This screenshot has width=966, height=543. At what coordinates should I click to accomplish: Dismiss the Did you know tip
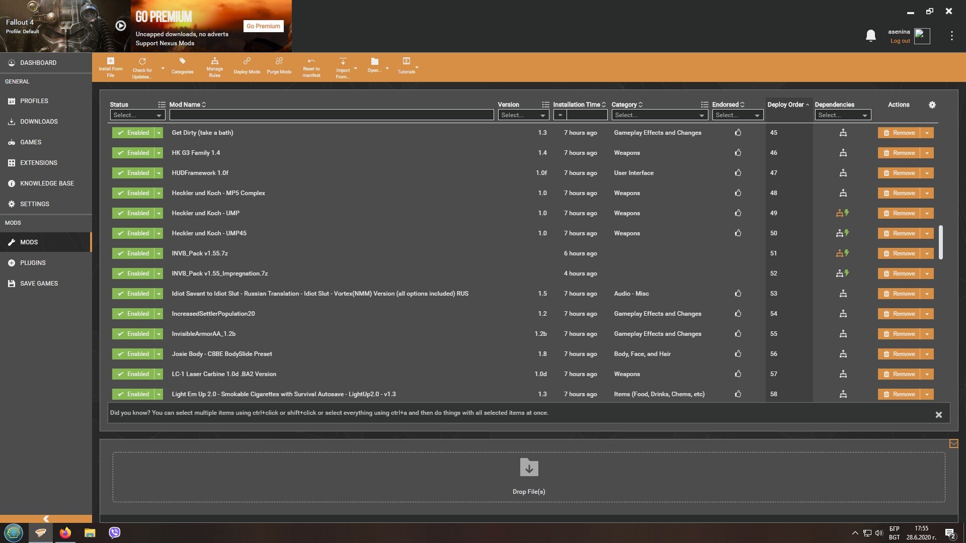pyautogui.click(x=938, y=415)
